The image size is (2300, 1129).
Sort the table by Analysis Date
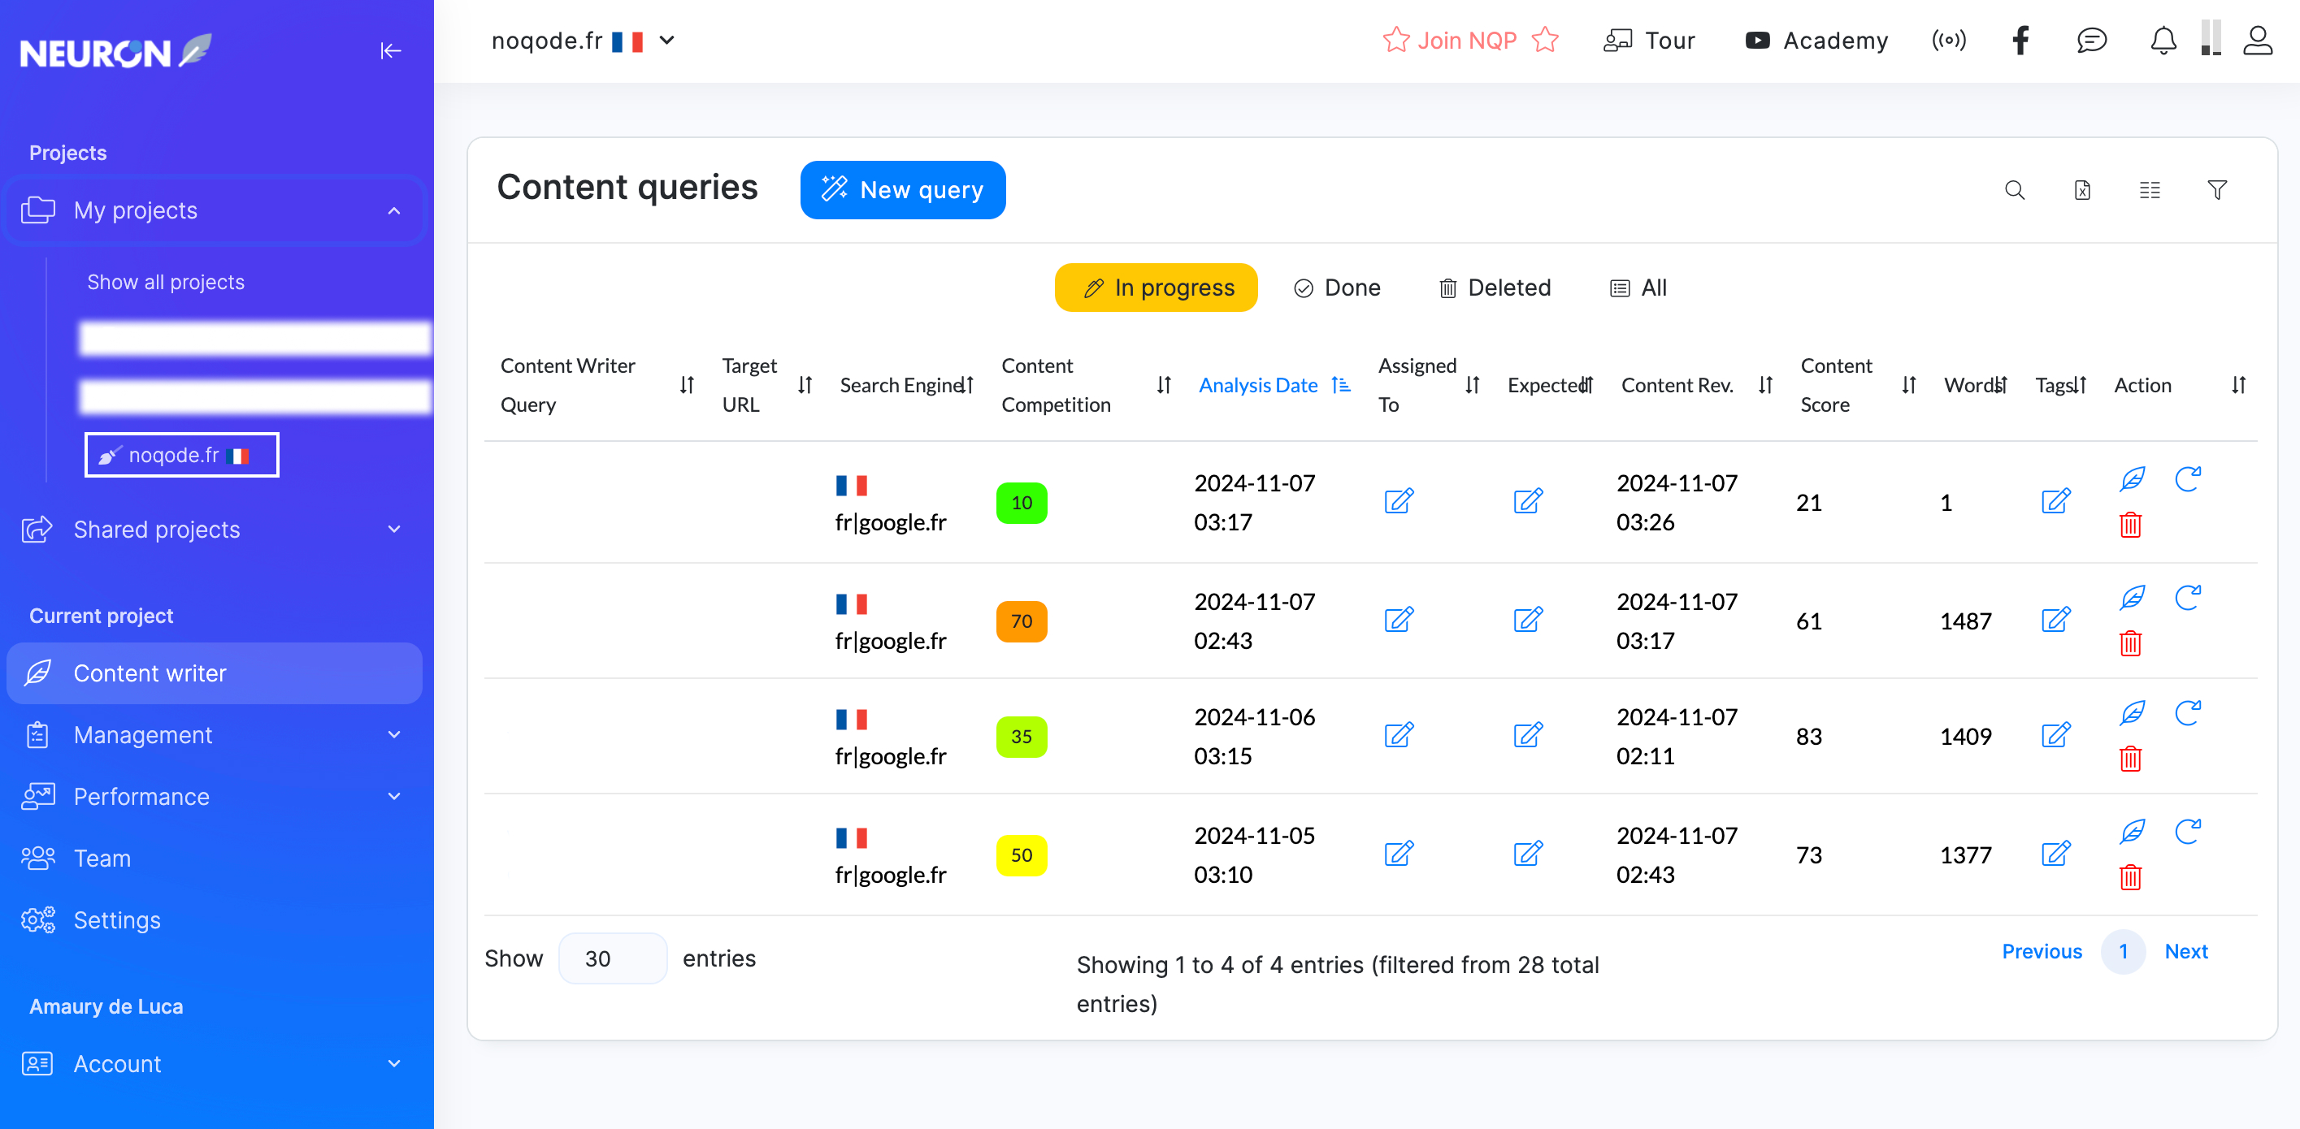pos(1258,385)
